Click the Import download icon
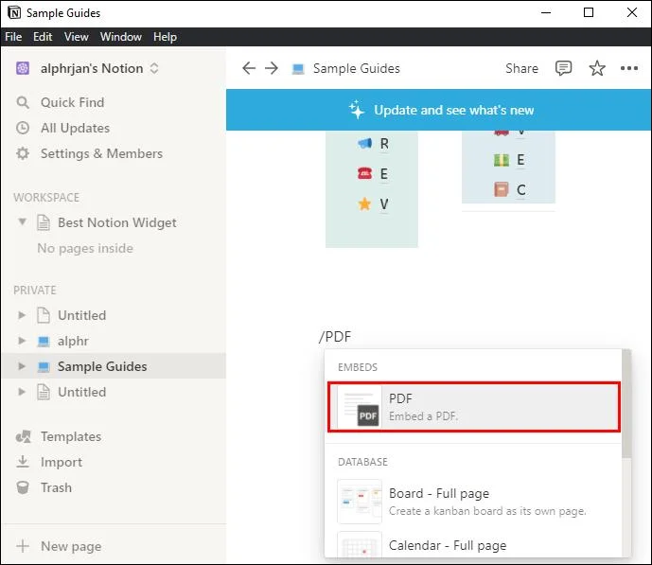This screenshot has height=565, width=652. point(23,462)
